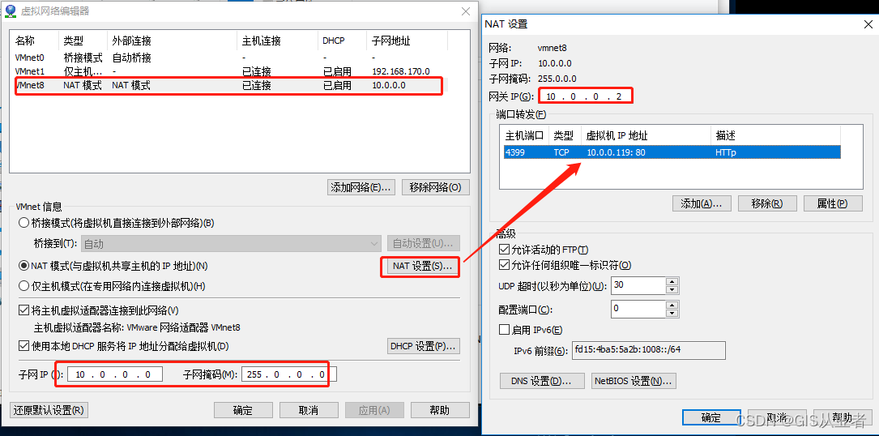Select the 桥接模式 radio button
Screen dimensions: 879x436
click(x=23, y=223)
